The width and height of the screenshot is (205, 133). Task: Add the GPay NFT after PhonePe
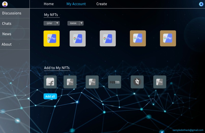pos(160,82)
